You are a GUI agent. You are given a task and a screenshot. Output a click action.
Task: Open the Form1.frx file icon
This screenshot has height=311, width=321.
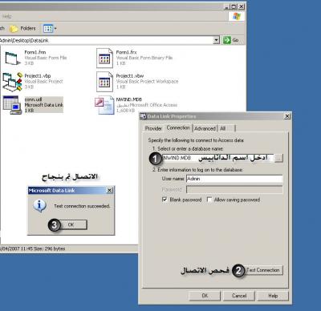[x=104, y=58]
